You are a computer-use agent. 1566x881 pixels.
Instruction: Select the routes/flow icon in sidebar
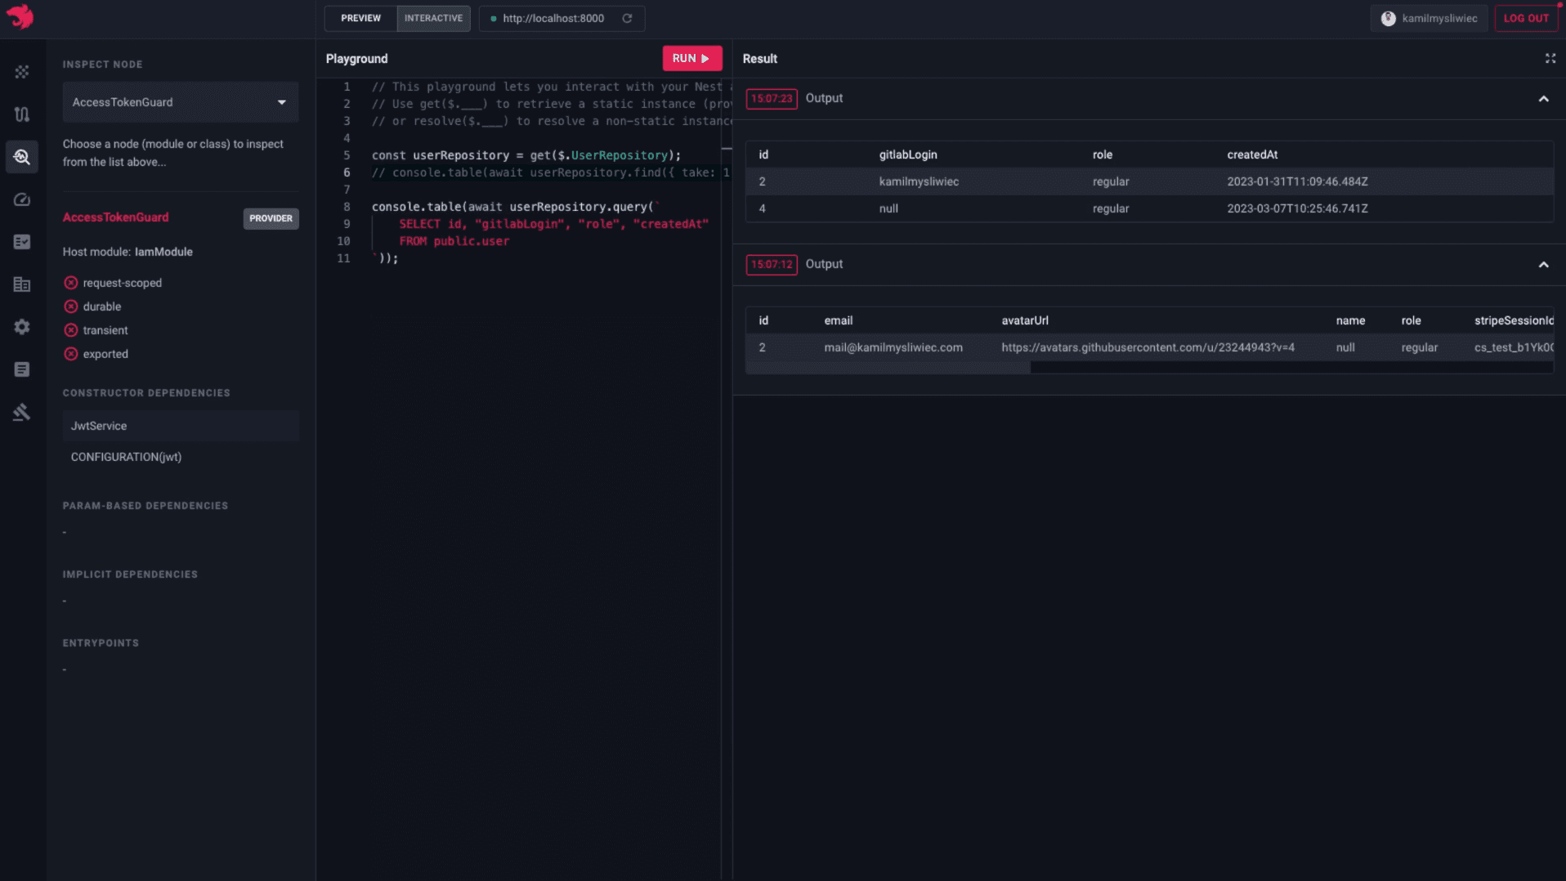(22, 114)
